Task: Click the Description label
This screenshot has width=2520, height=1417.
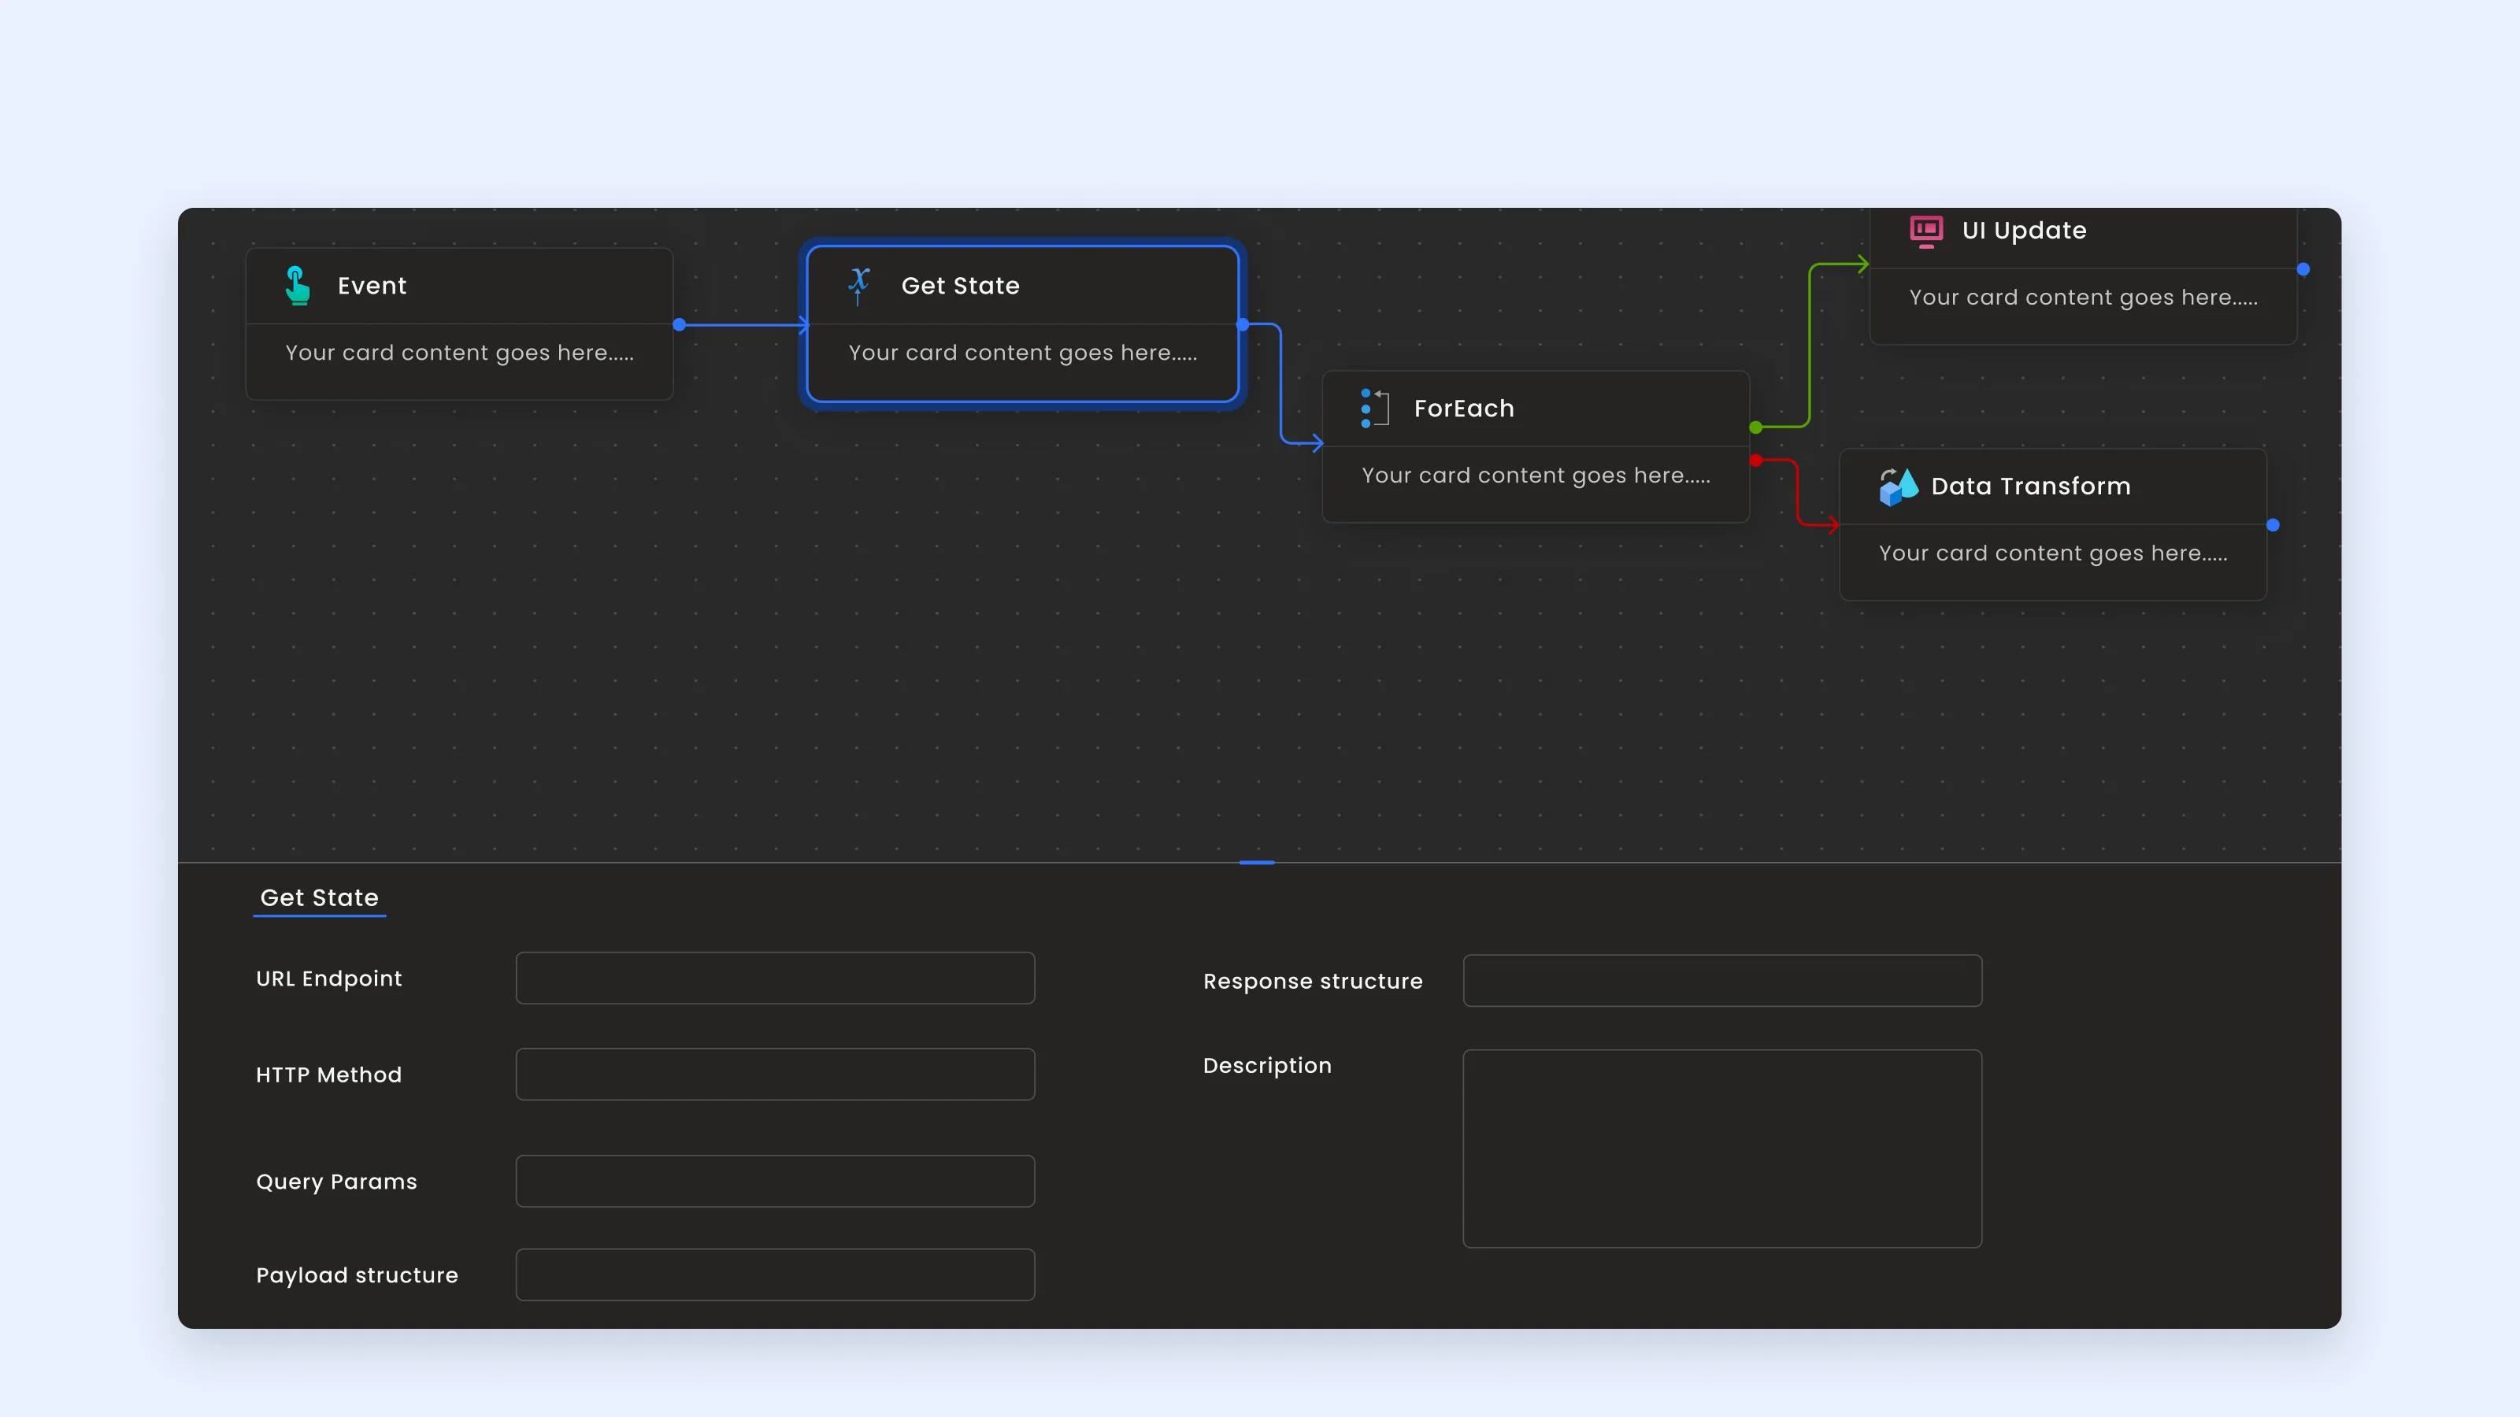Action: coord(1267,1066)
